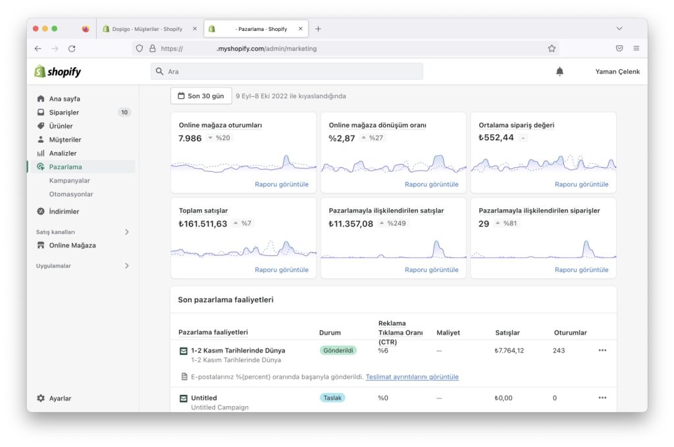Open Ayarlar settings

[60, 398]
